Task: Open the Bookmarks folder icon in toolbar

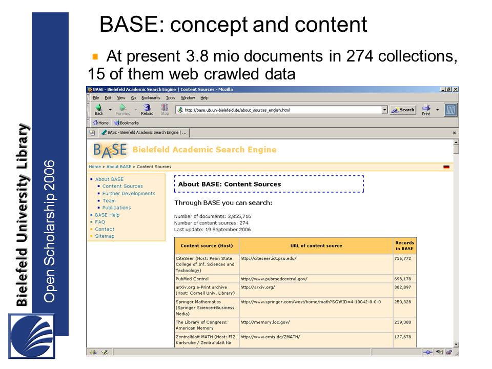Action: 116,122
